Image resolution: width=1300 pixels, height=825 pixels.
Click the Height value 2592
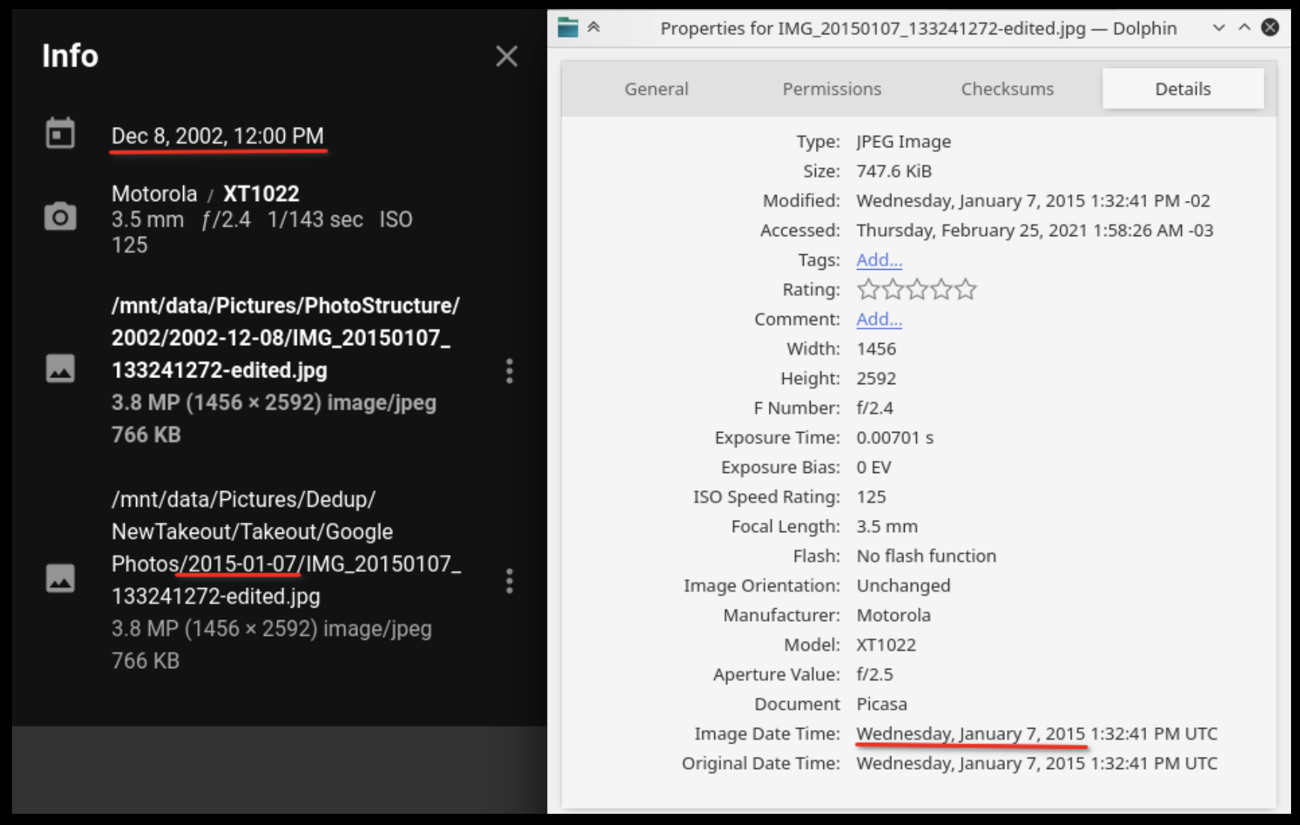pyautogui.click(x=876, y=378)
